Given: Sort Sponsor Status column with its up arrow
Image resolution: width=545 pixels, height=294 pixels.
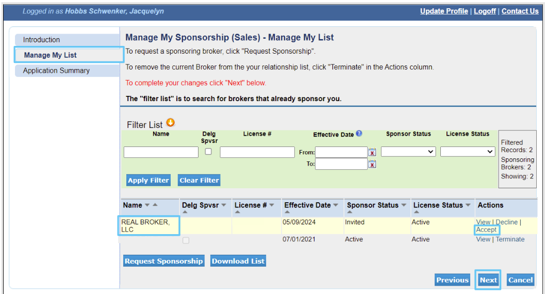Looking at the screenshot, I should coord(350,212).
